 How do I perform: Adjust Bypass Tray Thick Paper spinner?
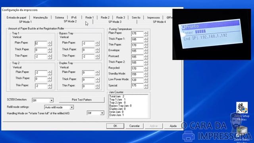[97, 50]
